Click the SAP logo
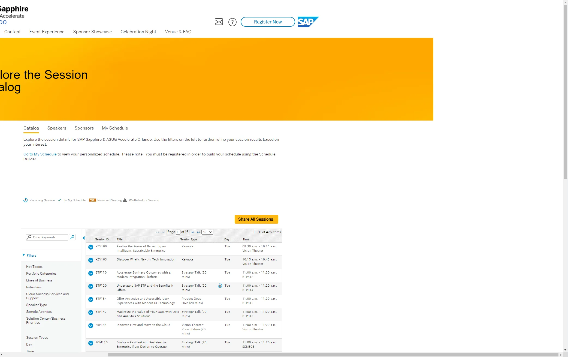The height and width of the screenshot is (357, 568). click(308, 22)
